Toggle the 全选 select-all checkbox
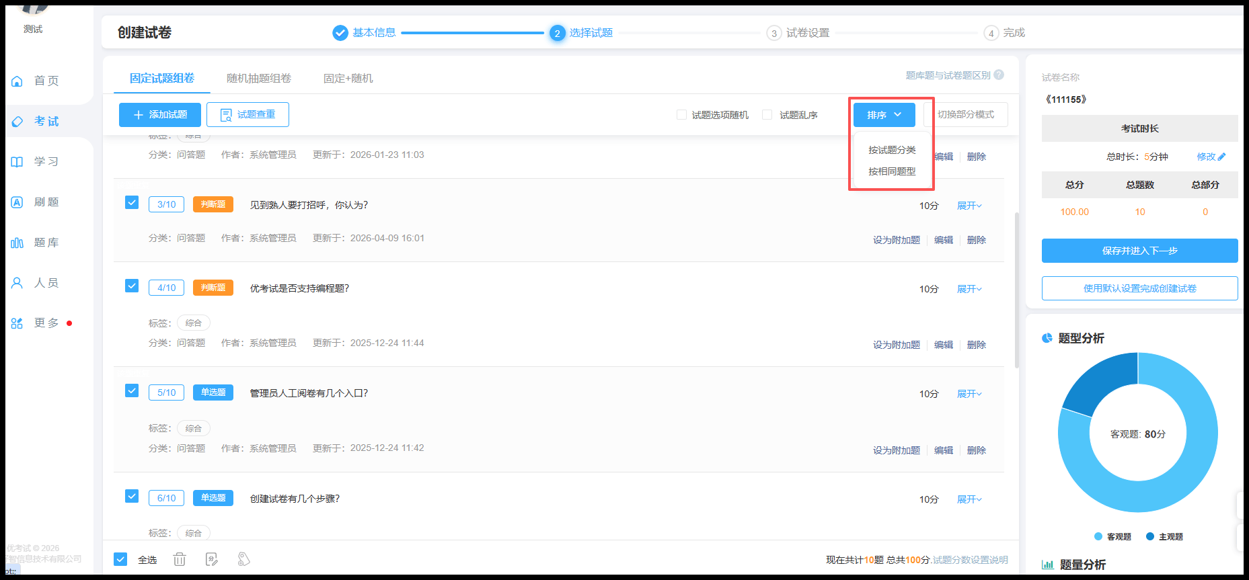 [x=120, y=559]
